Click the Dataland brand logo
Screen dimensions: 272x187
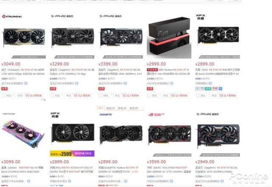[x=12, y=17]
